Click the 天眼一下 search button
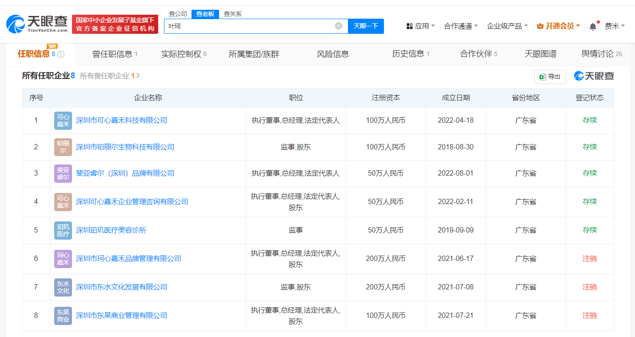 pos(366,26)
